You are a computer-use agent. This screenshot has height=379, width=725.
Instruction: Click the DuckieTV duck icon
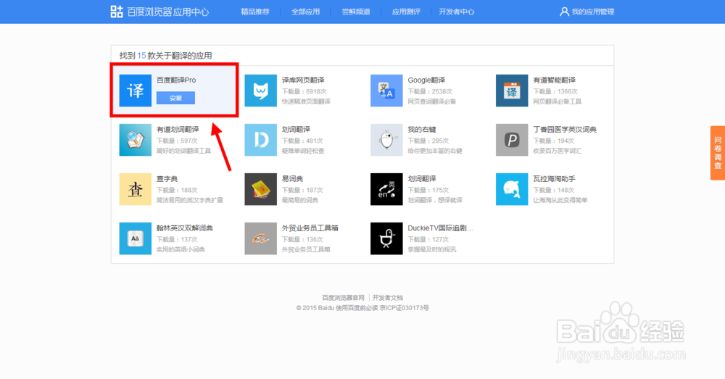coord(386,238)
